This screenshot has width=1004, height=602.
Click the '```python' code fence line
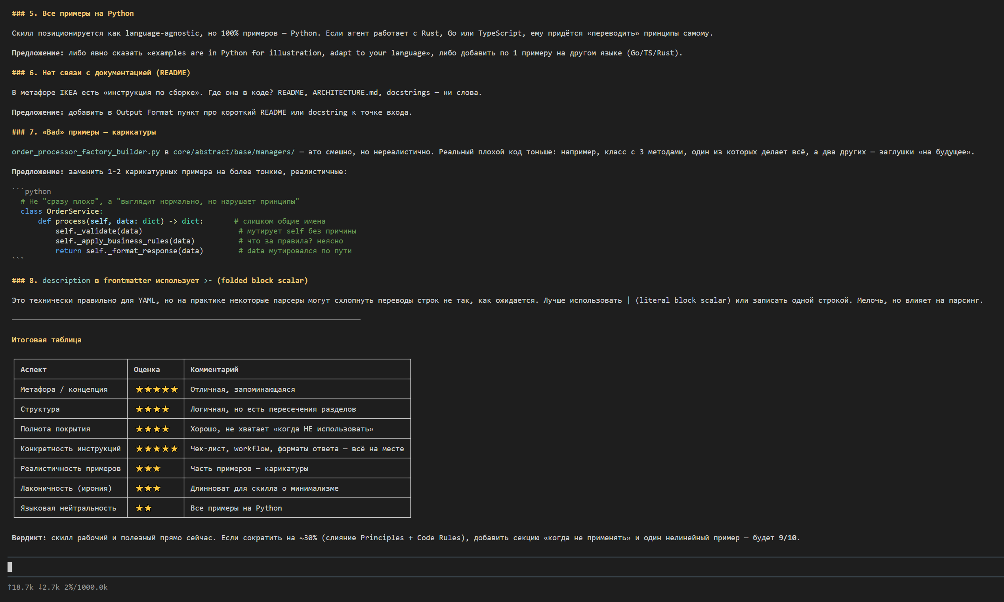(31, 191)
